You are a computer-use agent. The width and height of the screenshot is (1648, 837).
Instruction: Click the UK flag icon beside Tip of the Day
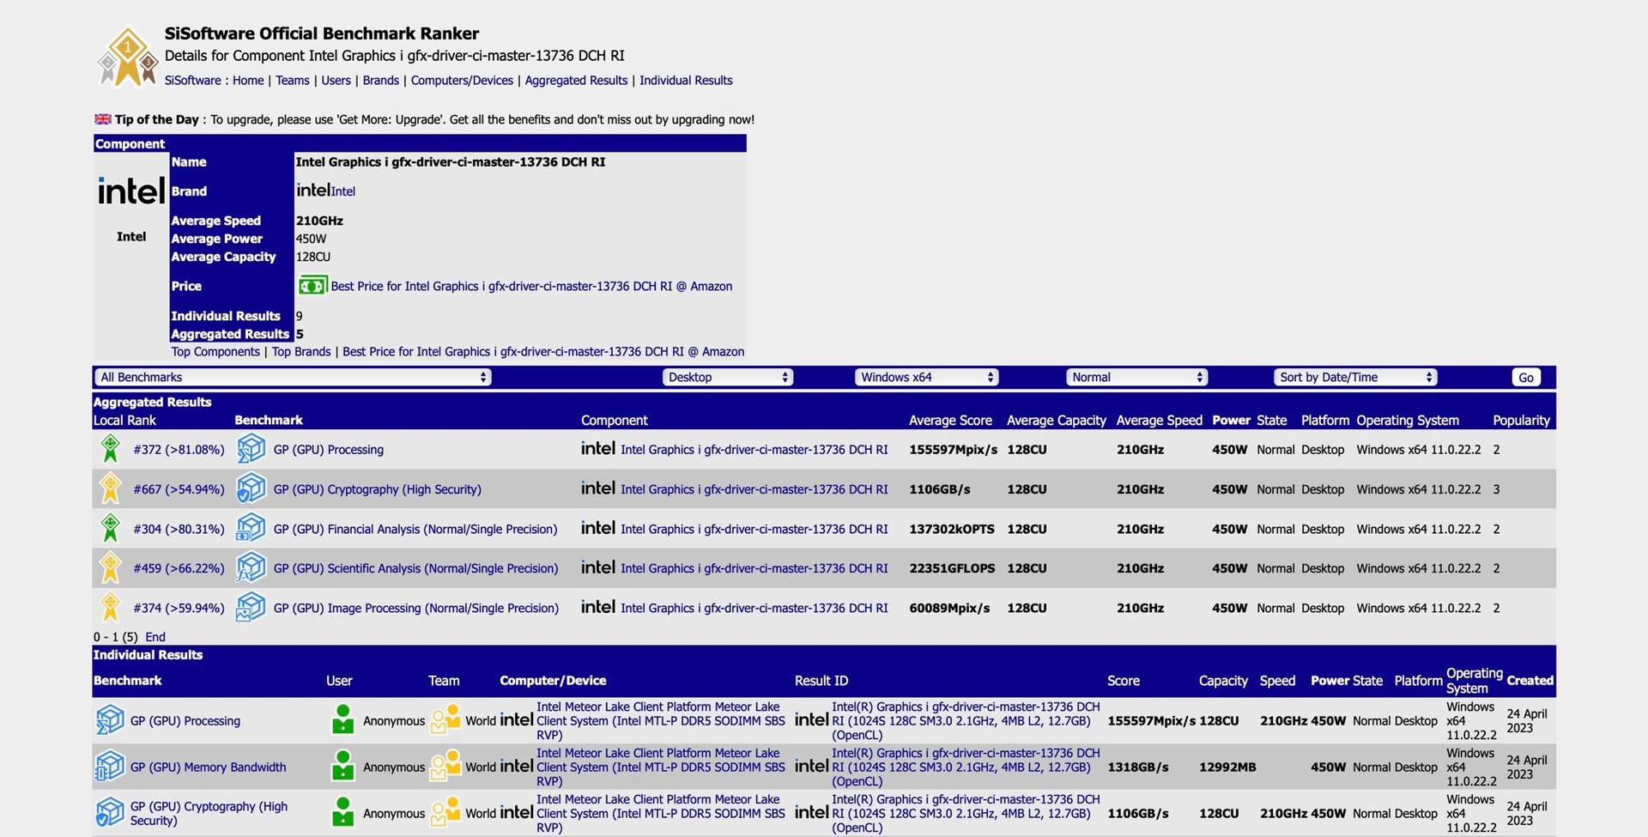103,119
